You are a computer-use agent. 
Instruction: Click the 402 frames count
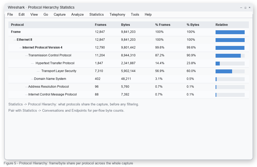click(x=98, y=79)
